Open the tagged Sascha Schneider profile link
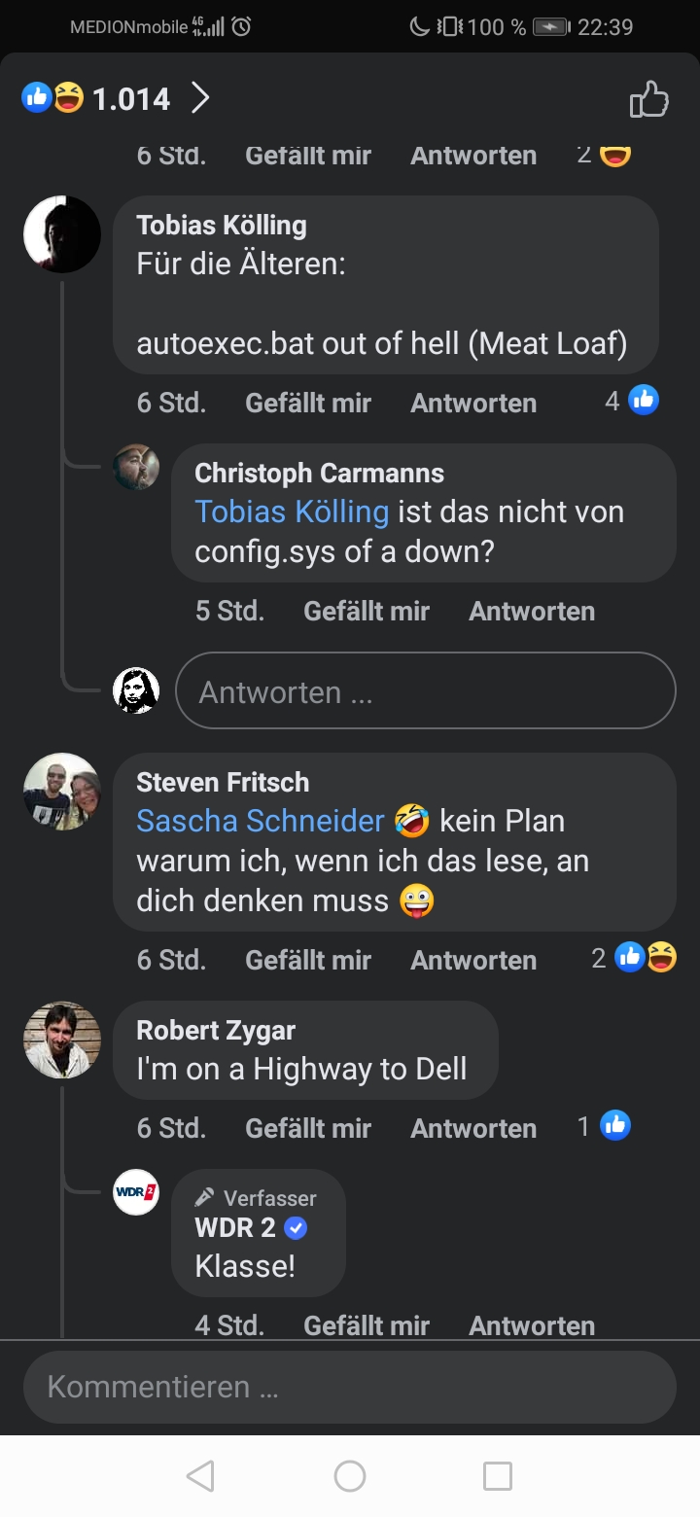Viewport: 700px width, 1517px height. (261, 821)
